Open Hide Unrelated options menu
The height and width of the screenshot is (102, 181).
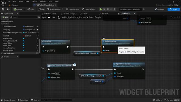(x=62, y=9)
